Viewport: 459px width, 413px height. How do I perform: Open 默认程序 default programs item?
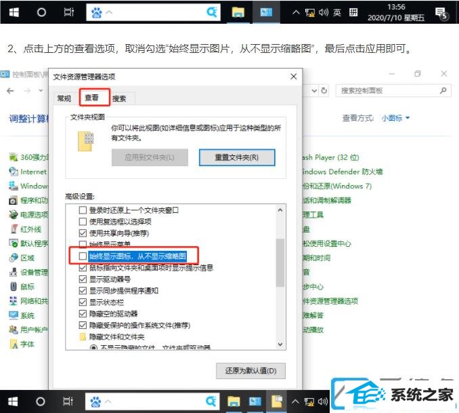click(x=28, y=243)
